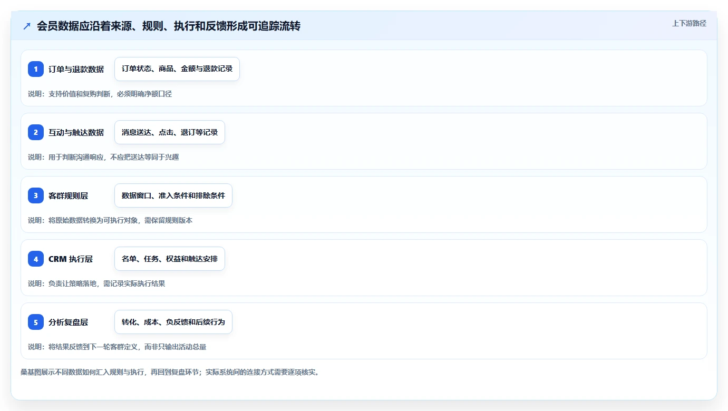The height and width of the screenshot is (411, 728).
Task: Click the 订单与退款数据 heading
Action: tap(76, 69)
